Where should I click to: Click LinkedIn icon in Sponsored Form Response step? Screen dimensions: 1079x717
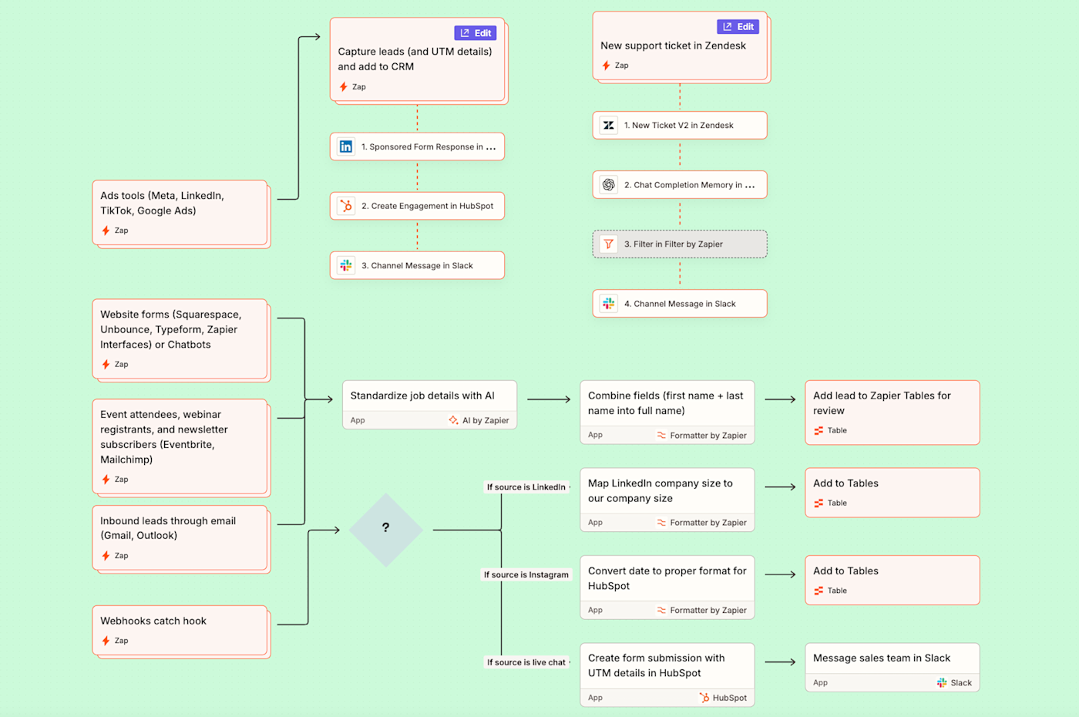tap(346, 146)
